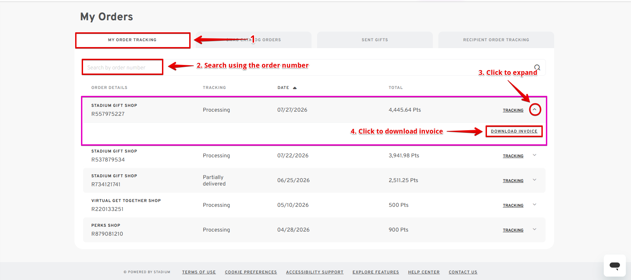The height and width of the screenshot is (280, 631).
Task: Click the date 07/22/2026
Action: coord(293,155)
